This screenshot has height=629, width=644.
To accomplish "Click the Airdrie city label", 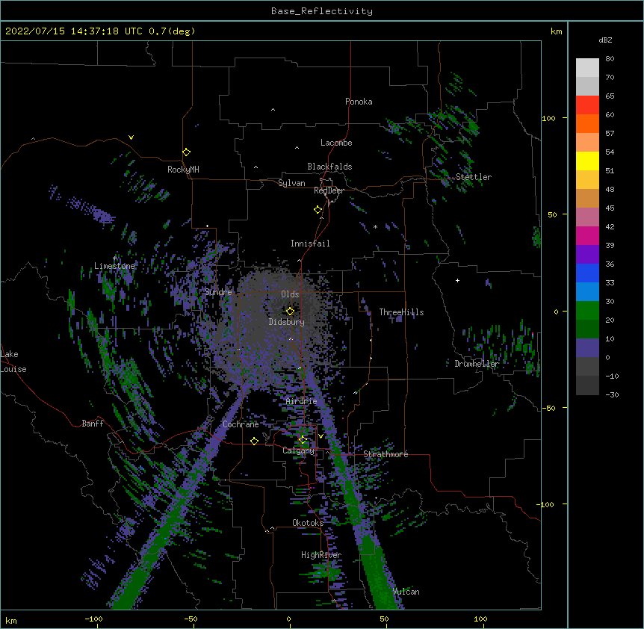I will pyautogui.click(x=302, y=401).
